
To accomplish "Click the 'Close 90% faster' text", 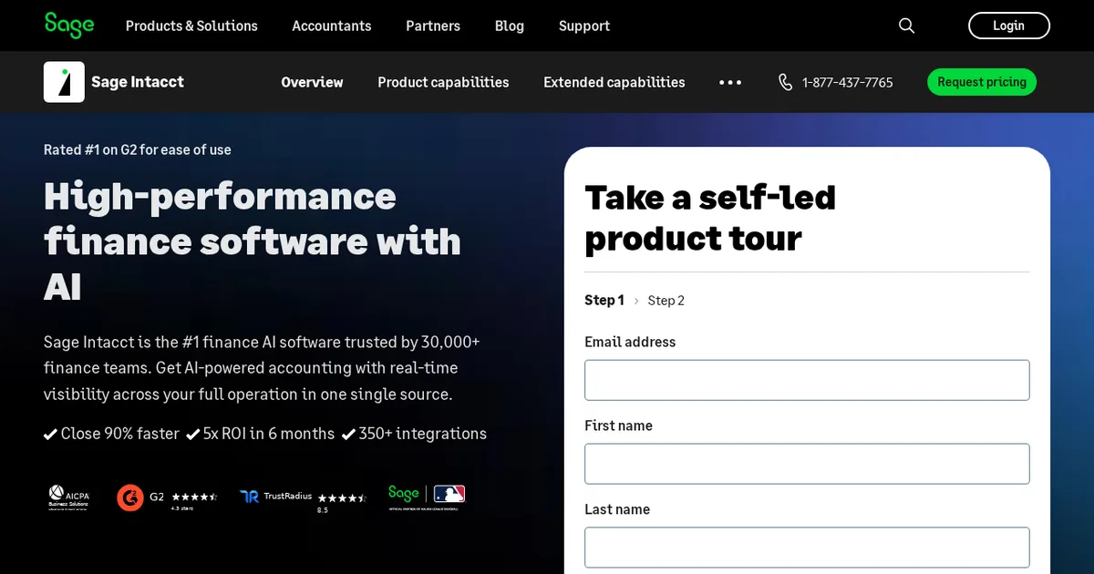I will [120, 434].
